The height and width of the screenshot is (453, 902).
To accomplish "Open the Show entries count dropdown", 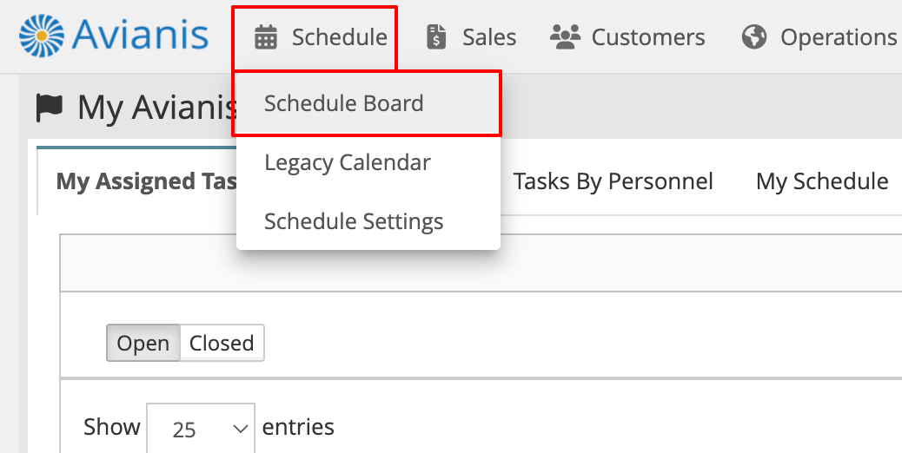I will click(201, 428).
